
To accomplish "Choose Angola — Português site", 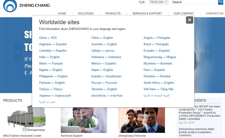I will (x=157, y=38).
